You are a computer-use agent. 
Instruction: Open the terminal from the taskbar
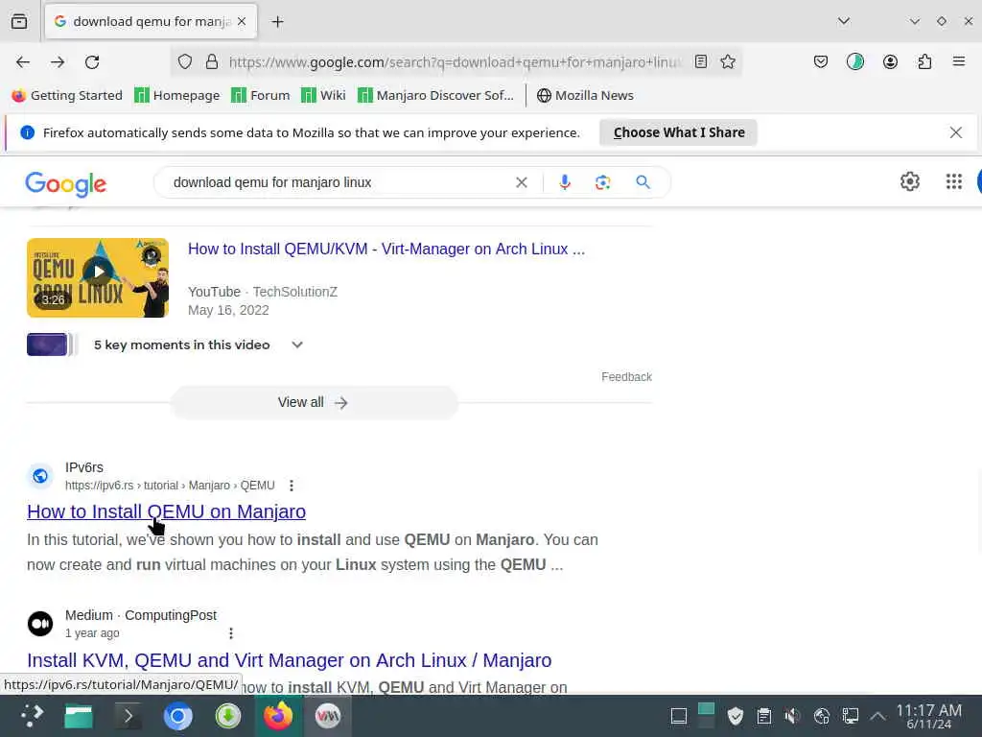[x=128, y=716]
